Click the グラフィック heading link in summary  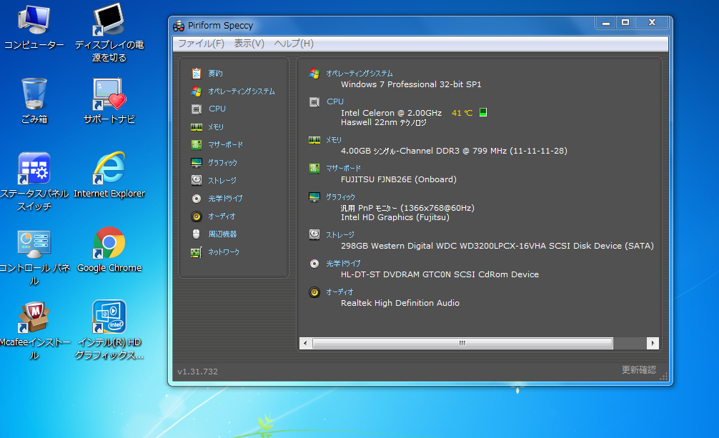click(x=340, y=196)
